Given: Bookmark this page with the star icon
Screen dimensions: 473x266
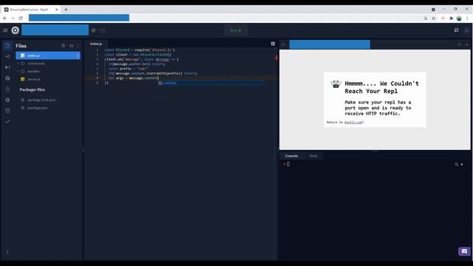Looking at the screenshot, I should click(x=434, y=18).
